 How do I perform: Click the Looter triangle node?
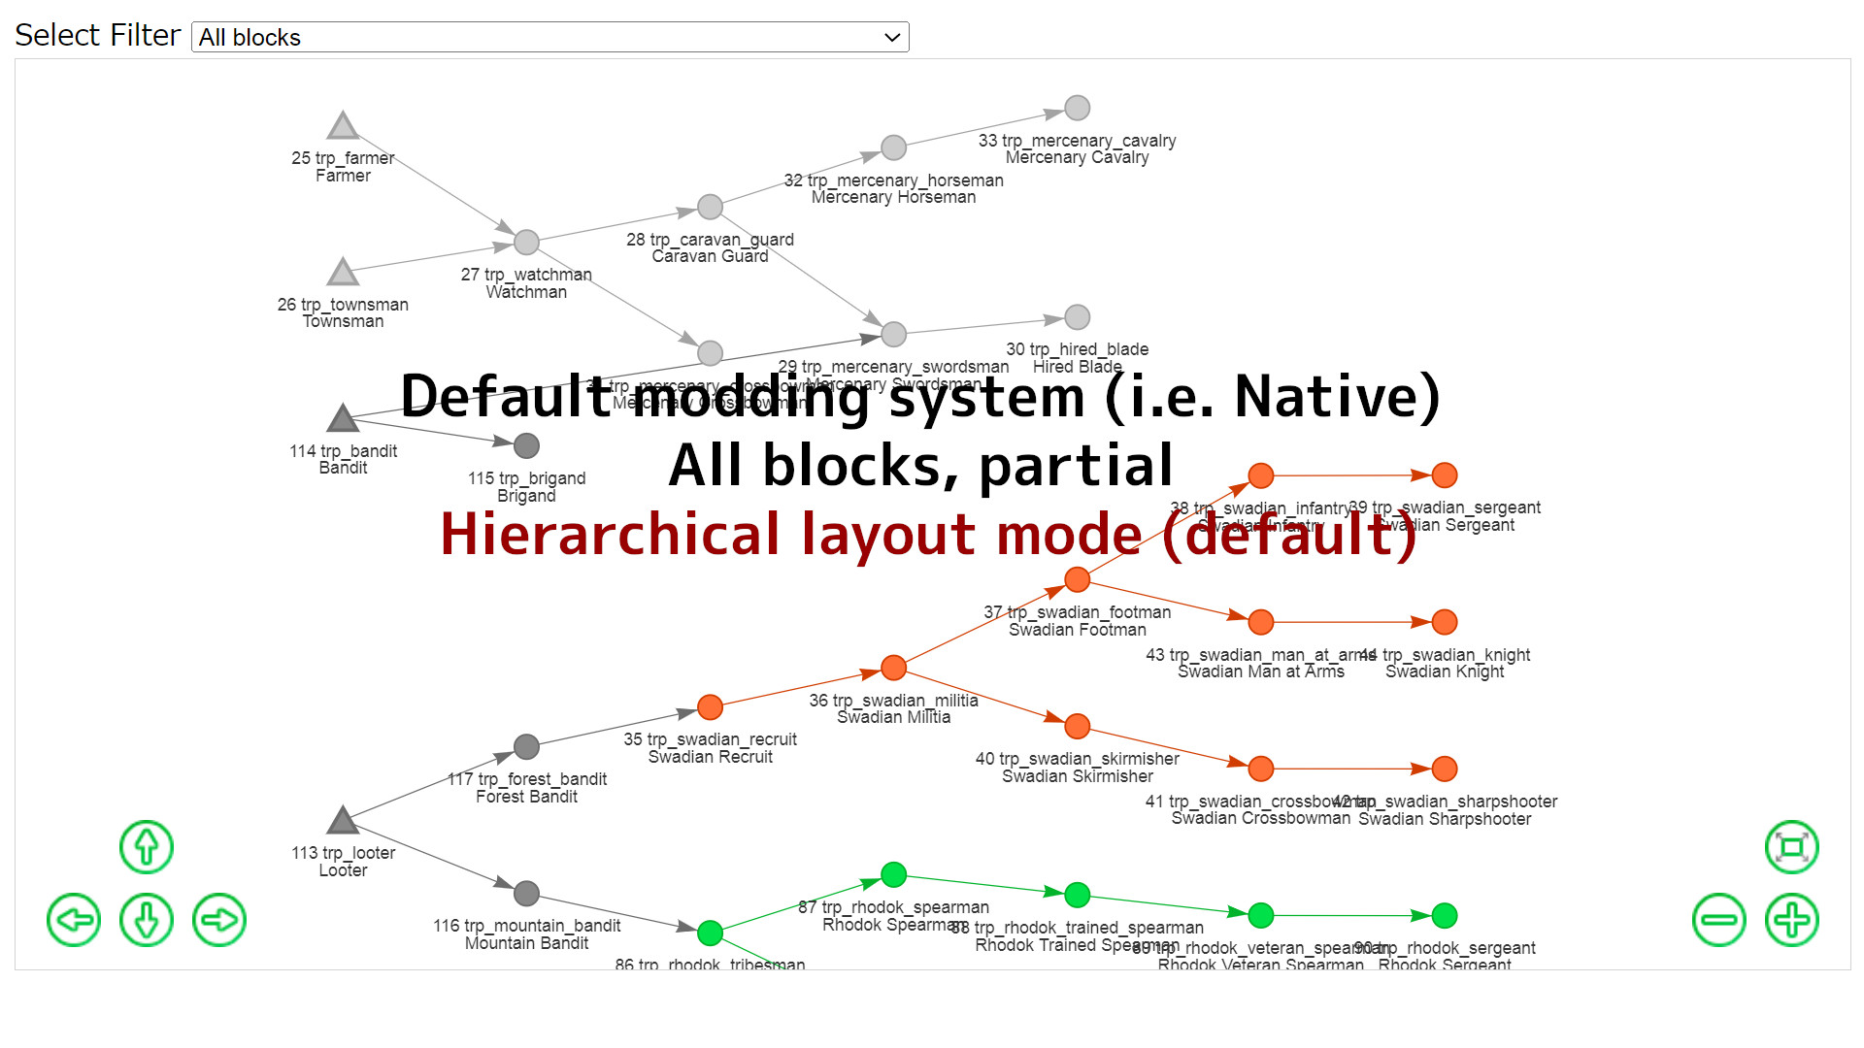(343, 820)
